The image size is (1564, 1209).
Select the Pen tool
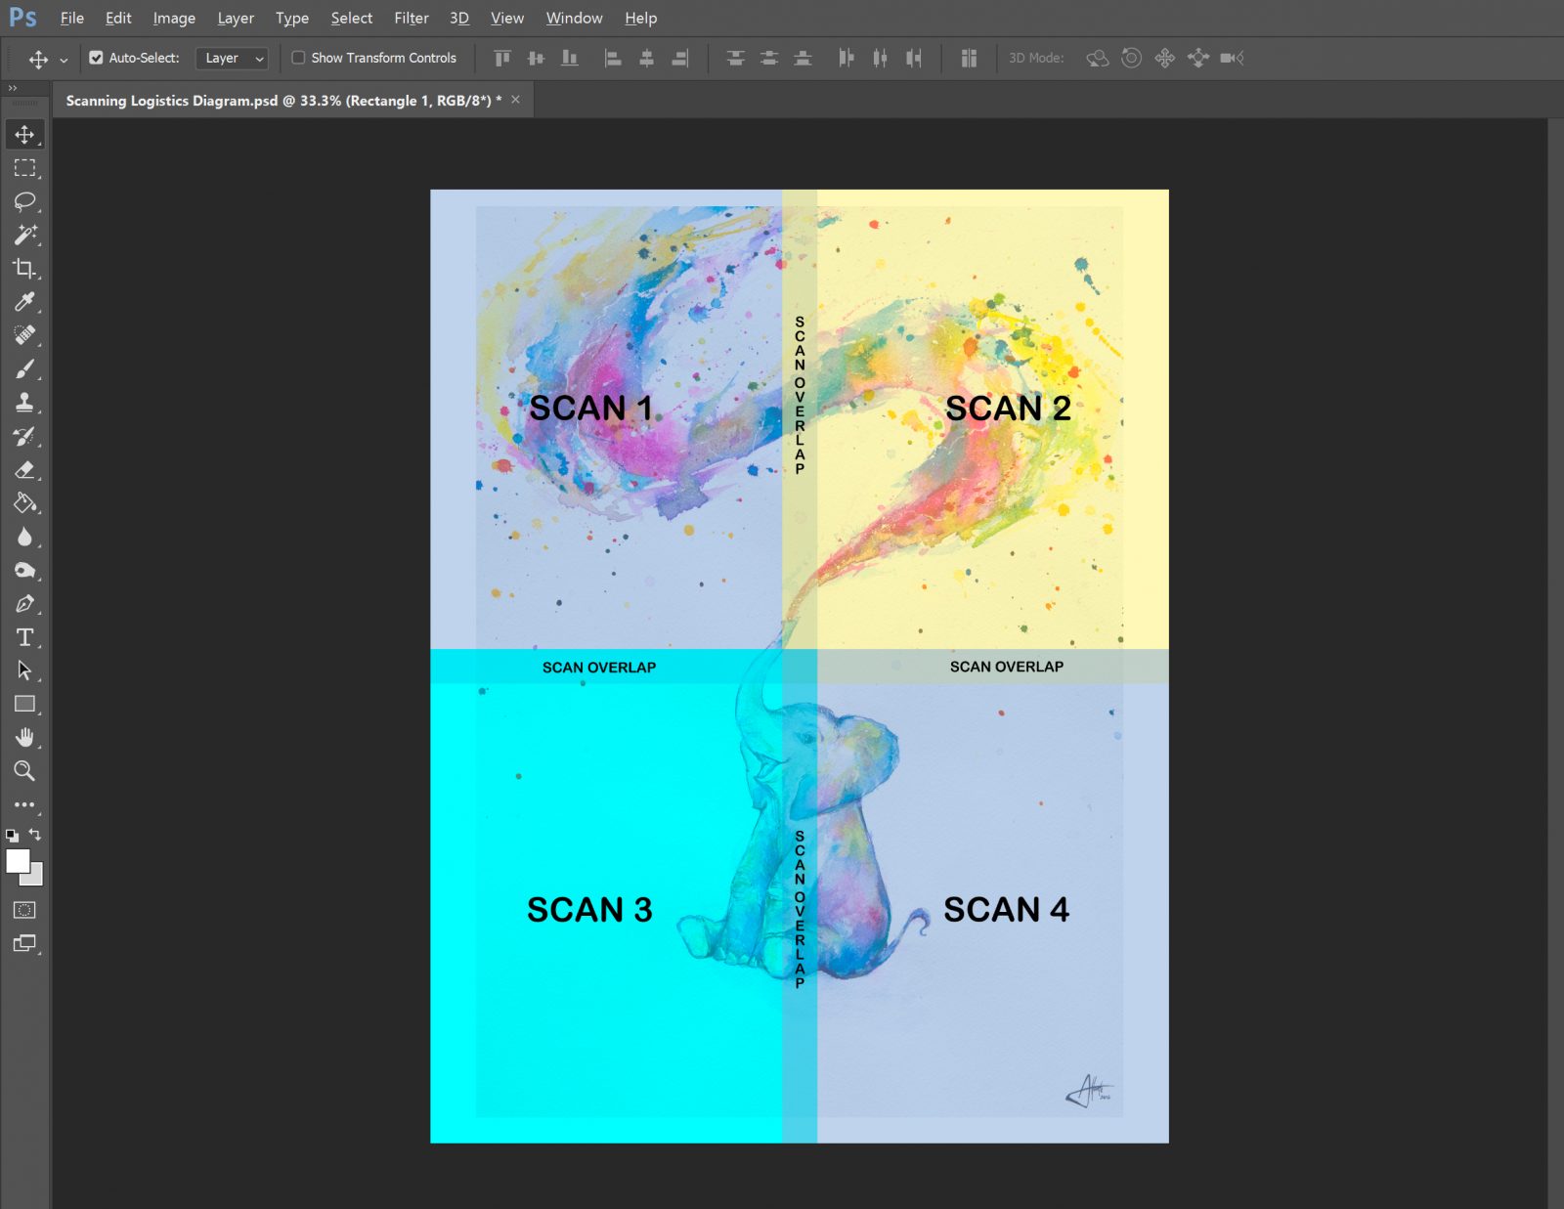[x=24, y=603]
